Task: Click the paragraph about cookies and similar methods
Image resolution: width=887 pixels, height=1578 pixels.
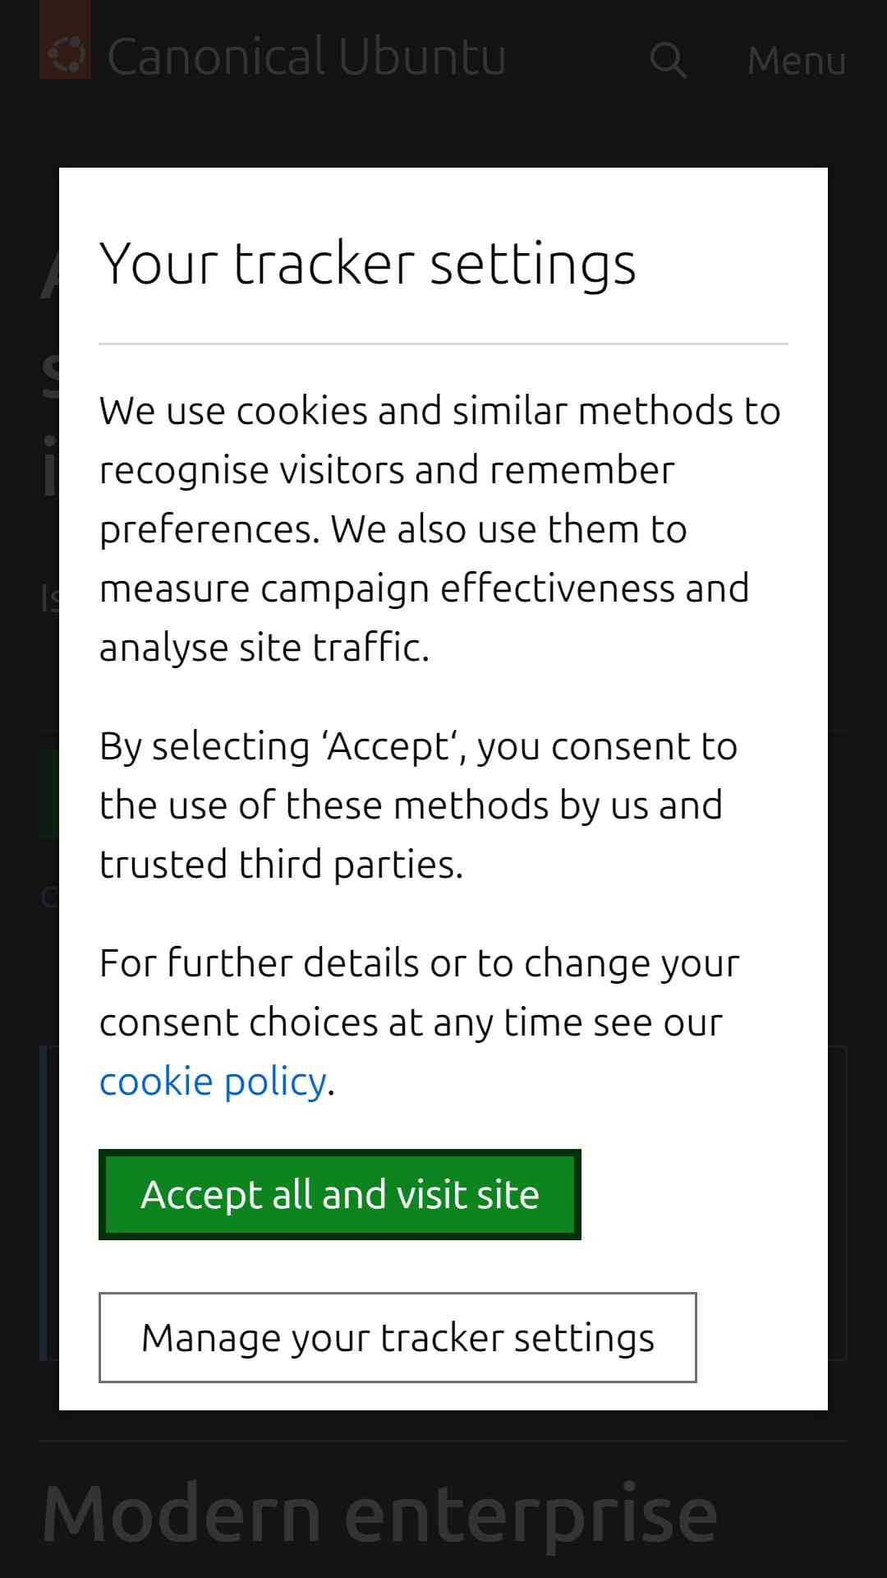Action: [440, 528]
